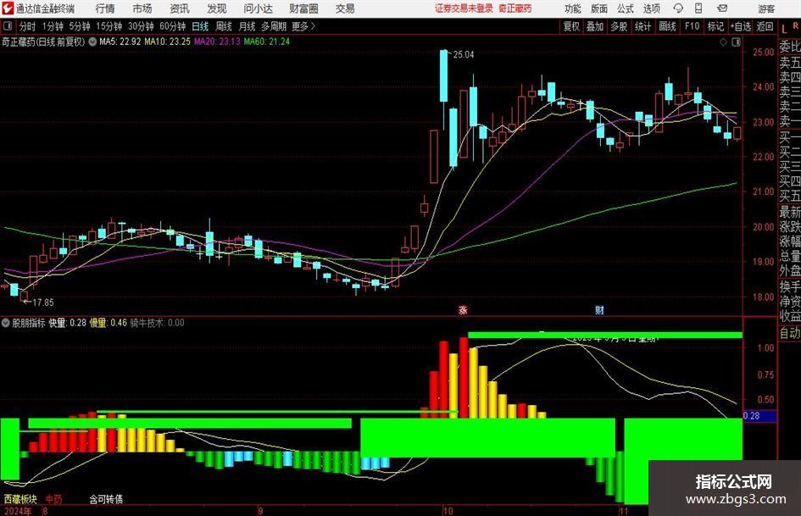The height and width of the screenshot is (516, 801).
Task: Switch to 月线 monthly period
Action: coord(247,26)
